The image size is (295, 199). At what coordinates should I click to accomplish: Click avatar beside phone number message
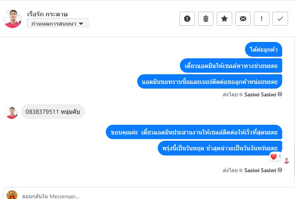tap(12, 112)
